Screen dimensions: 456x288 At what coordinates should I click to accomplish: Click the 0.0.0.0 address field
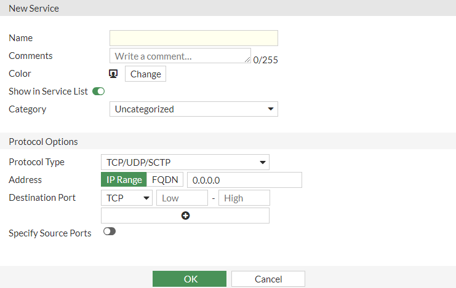pos(244,180)
